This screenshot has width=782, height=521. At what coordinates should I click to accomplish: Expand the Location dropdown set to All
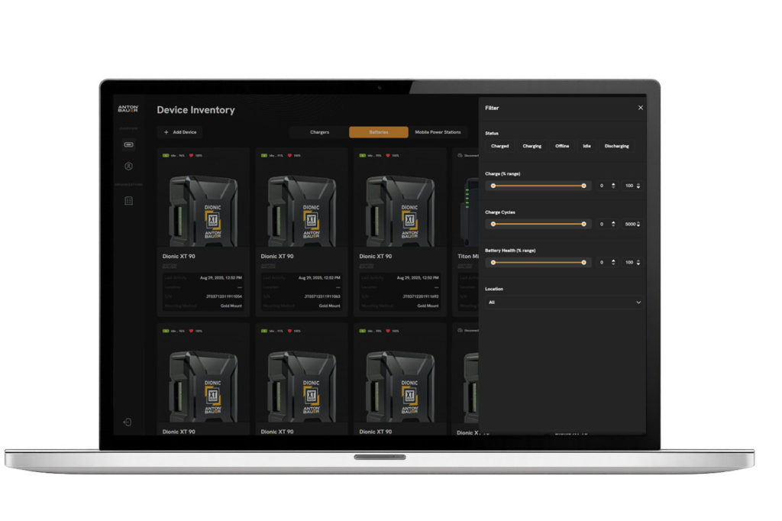[563, 303]
